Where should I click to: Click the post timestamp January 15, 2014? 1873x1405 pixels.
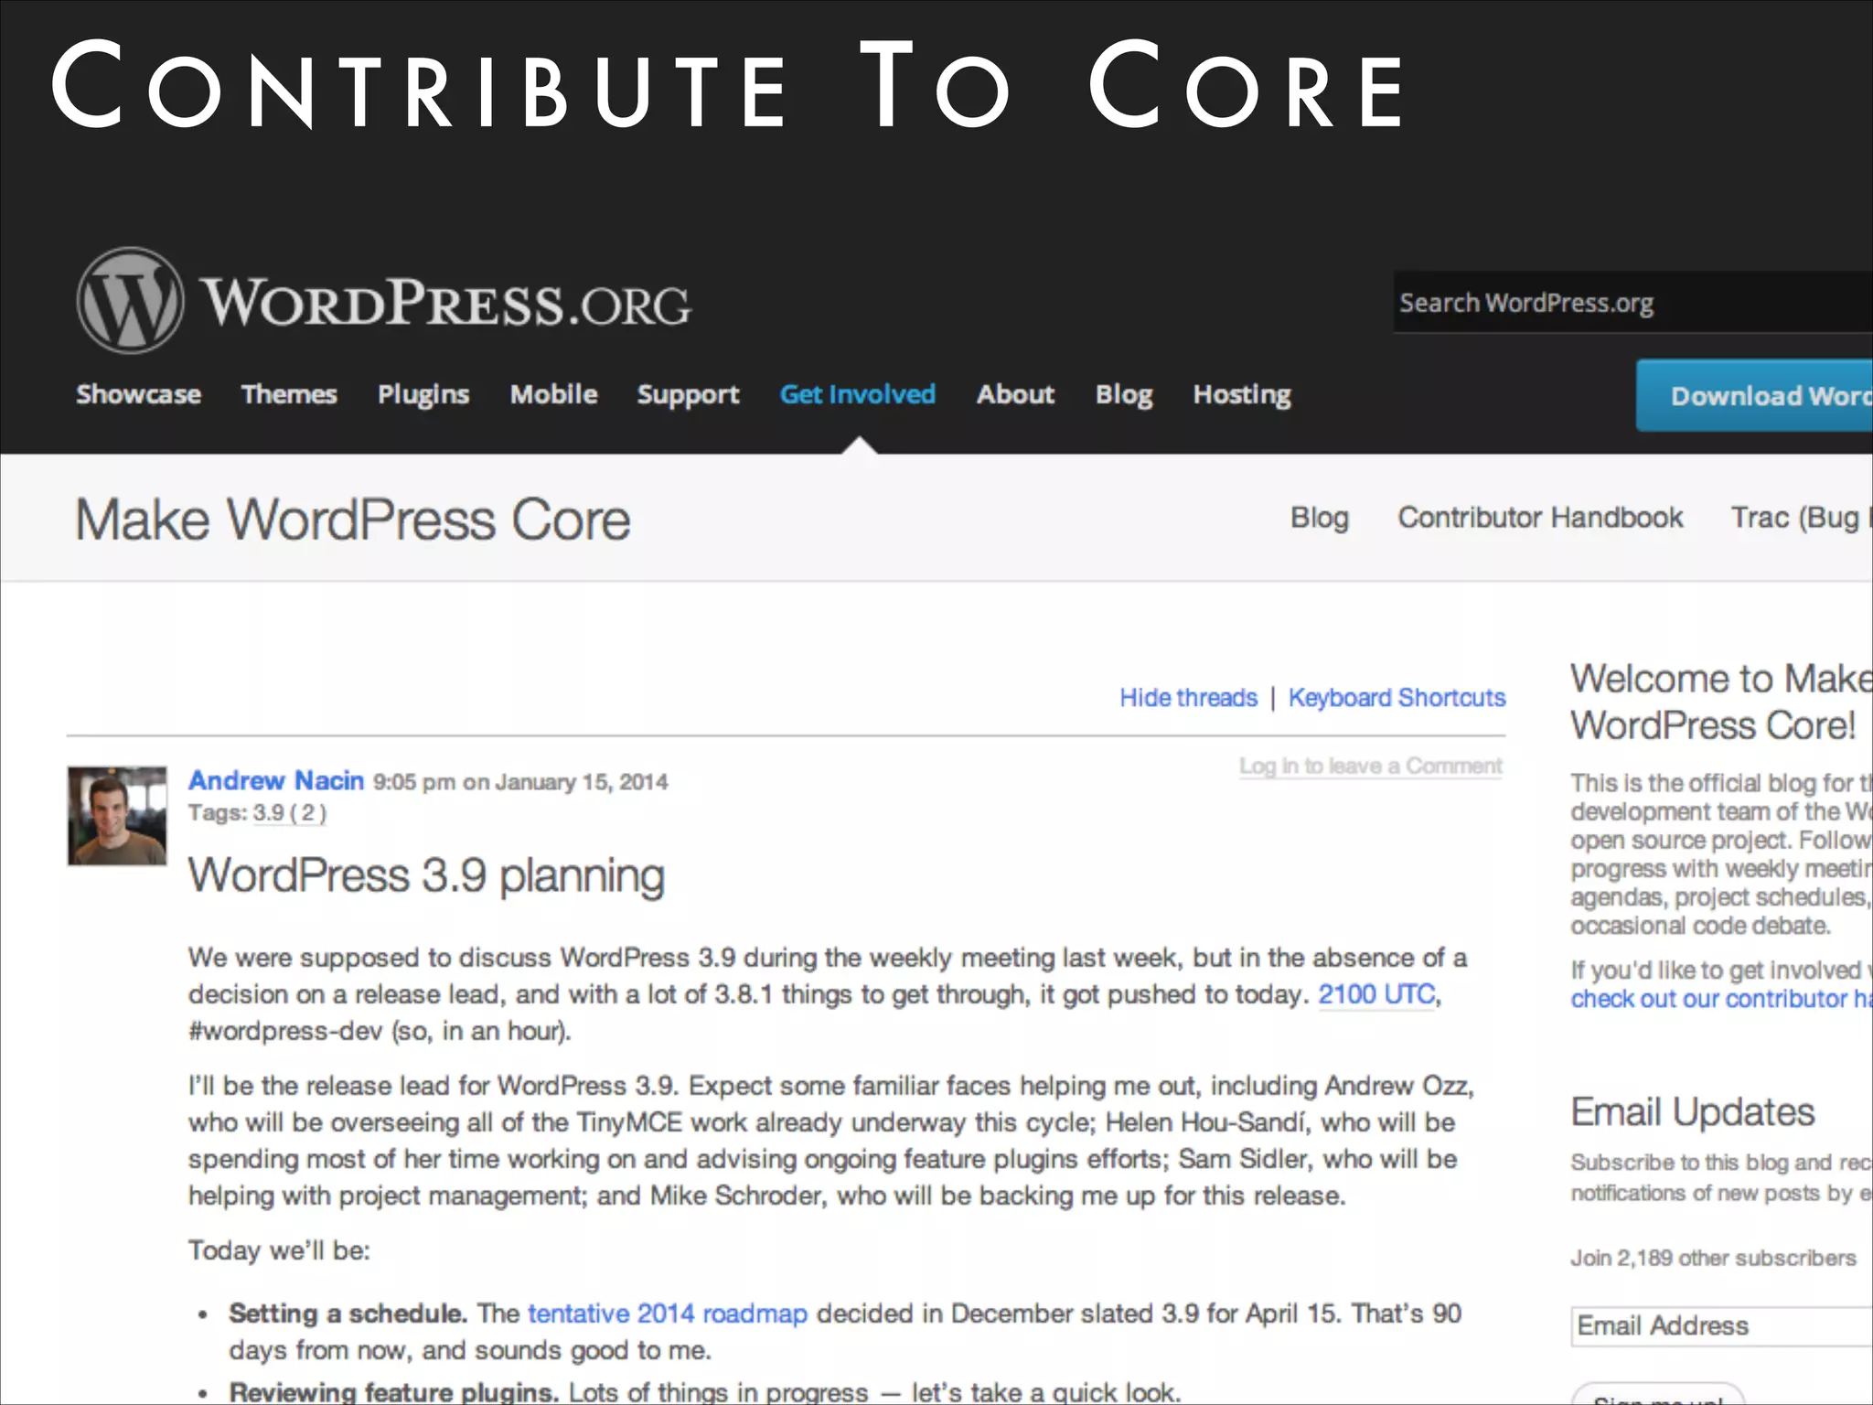point(520,782)
